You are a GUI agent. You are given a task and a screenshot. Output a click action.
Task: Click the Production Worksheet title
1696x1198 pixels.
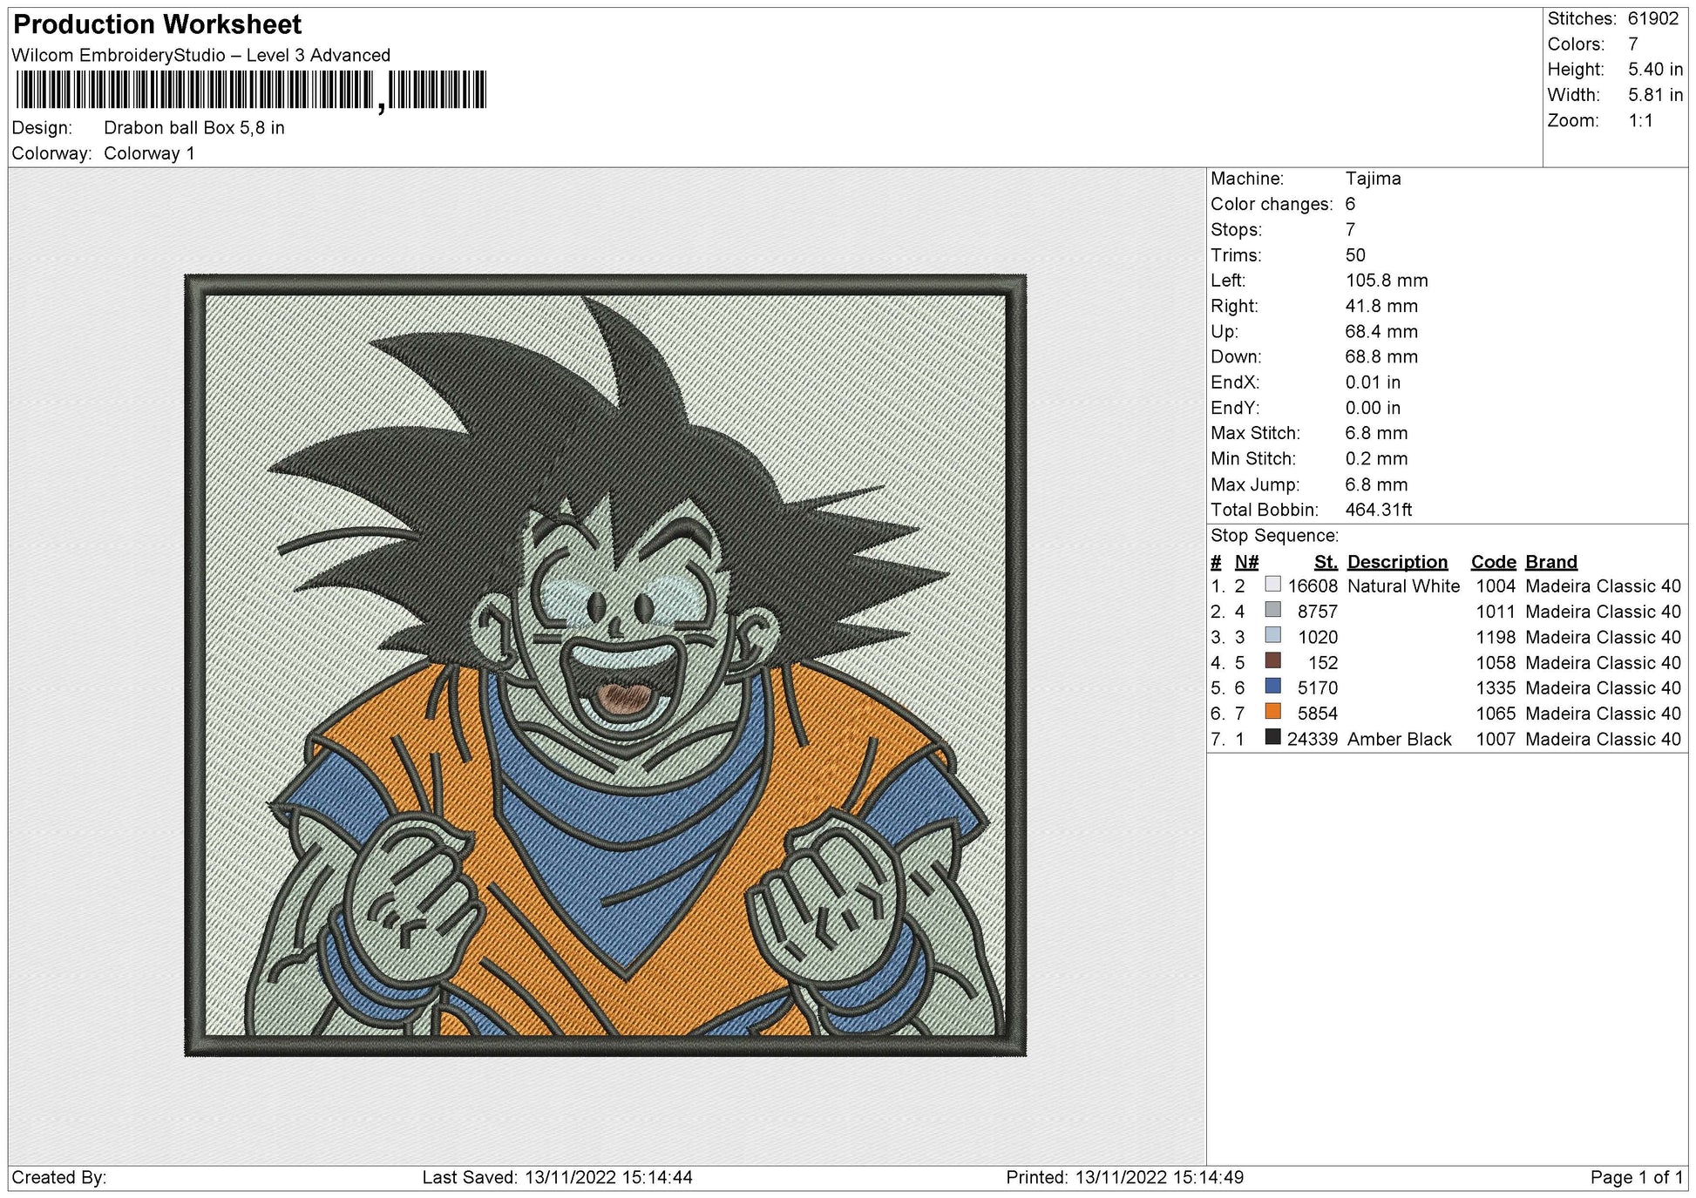coord(158,24)
